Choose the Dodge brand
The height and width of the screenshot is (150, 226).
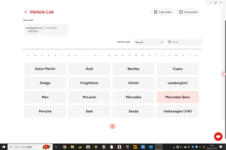tap(45, 83)
